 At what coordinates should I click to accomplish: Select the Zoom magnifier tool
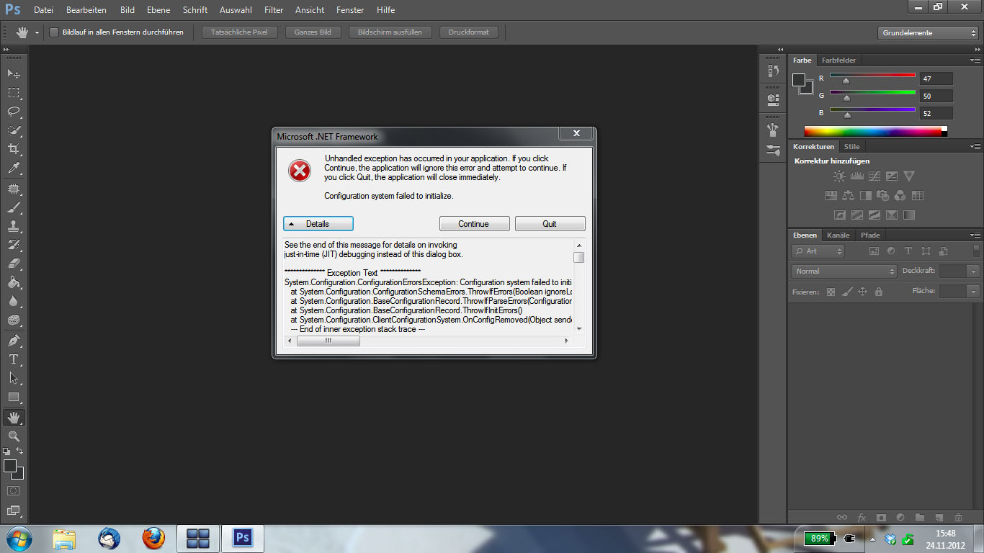click(14, 436)
